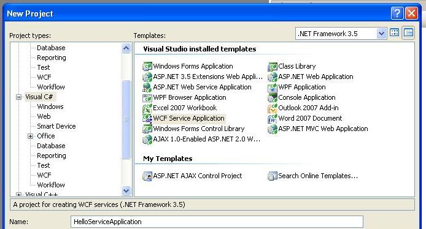
Task: Select the Console Application template icon
Action: click(x=272, y=97)
